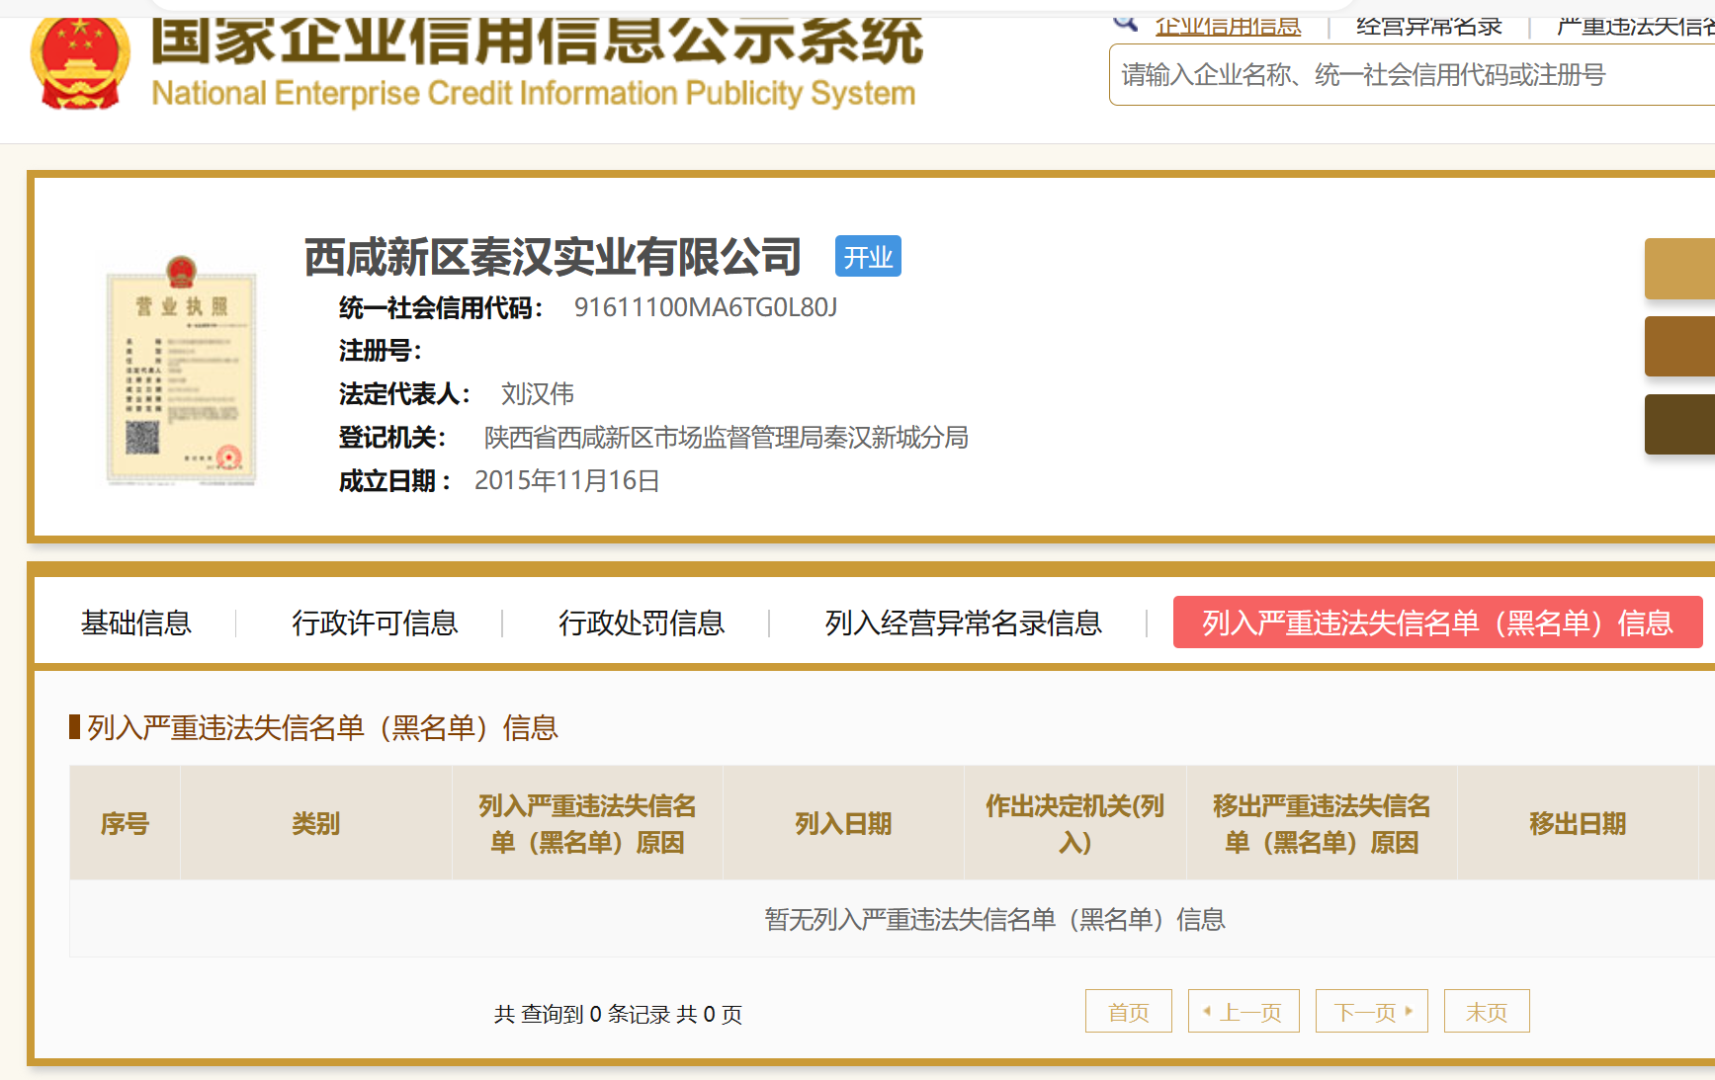
Task: Open the 列入经营异常名录信息 tab
Action: click(963, 623)
